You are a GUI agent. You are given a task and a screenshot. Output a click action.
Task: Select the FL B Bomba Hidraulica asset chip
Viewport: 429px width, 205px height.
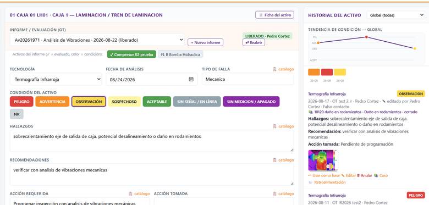tap(180, 54)
